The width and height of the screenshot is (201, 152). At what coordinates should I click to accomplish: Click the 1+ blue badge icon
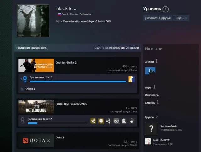pyautogui.click(x=150, y=71)
